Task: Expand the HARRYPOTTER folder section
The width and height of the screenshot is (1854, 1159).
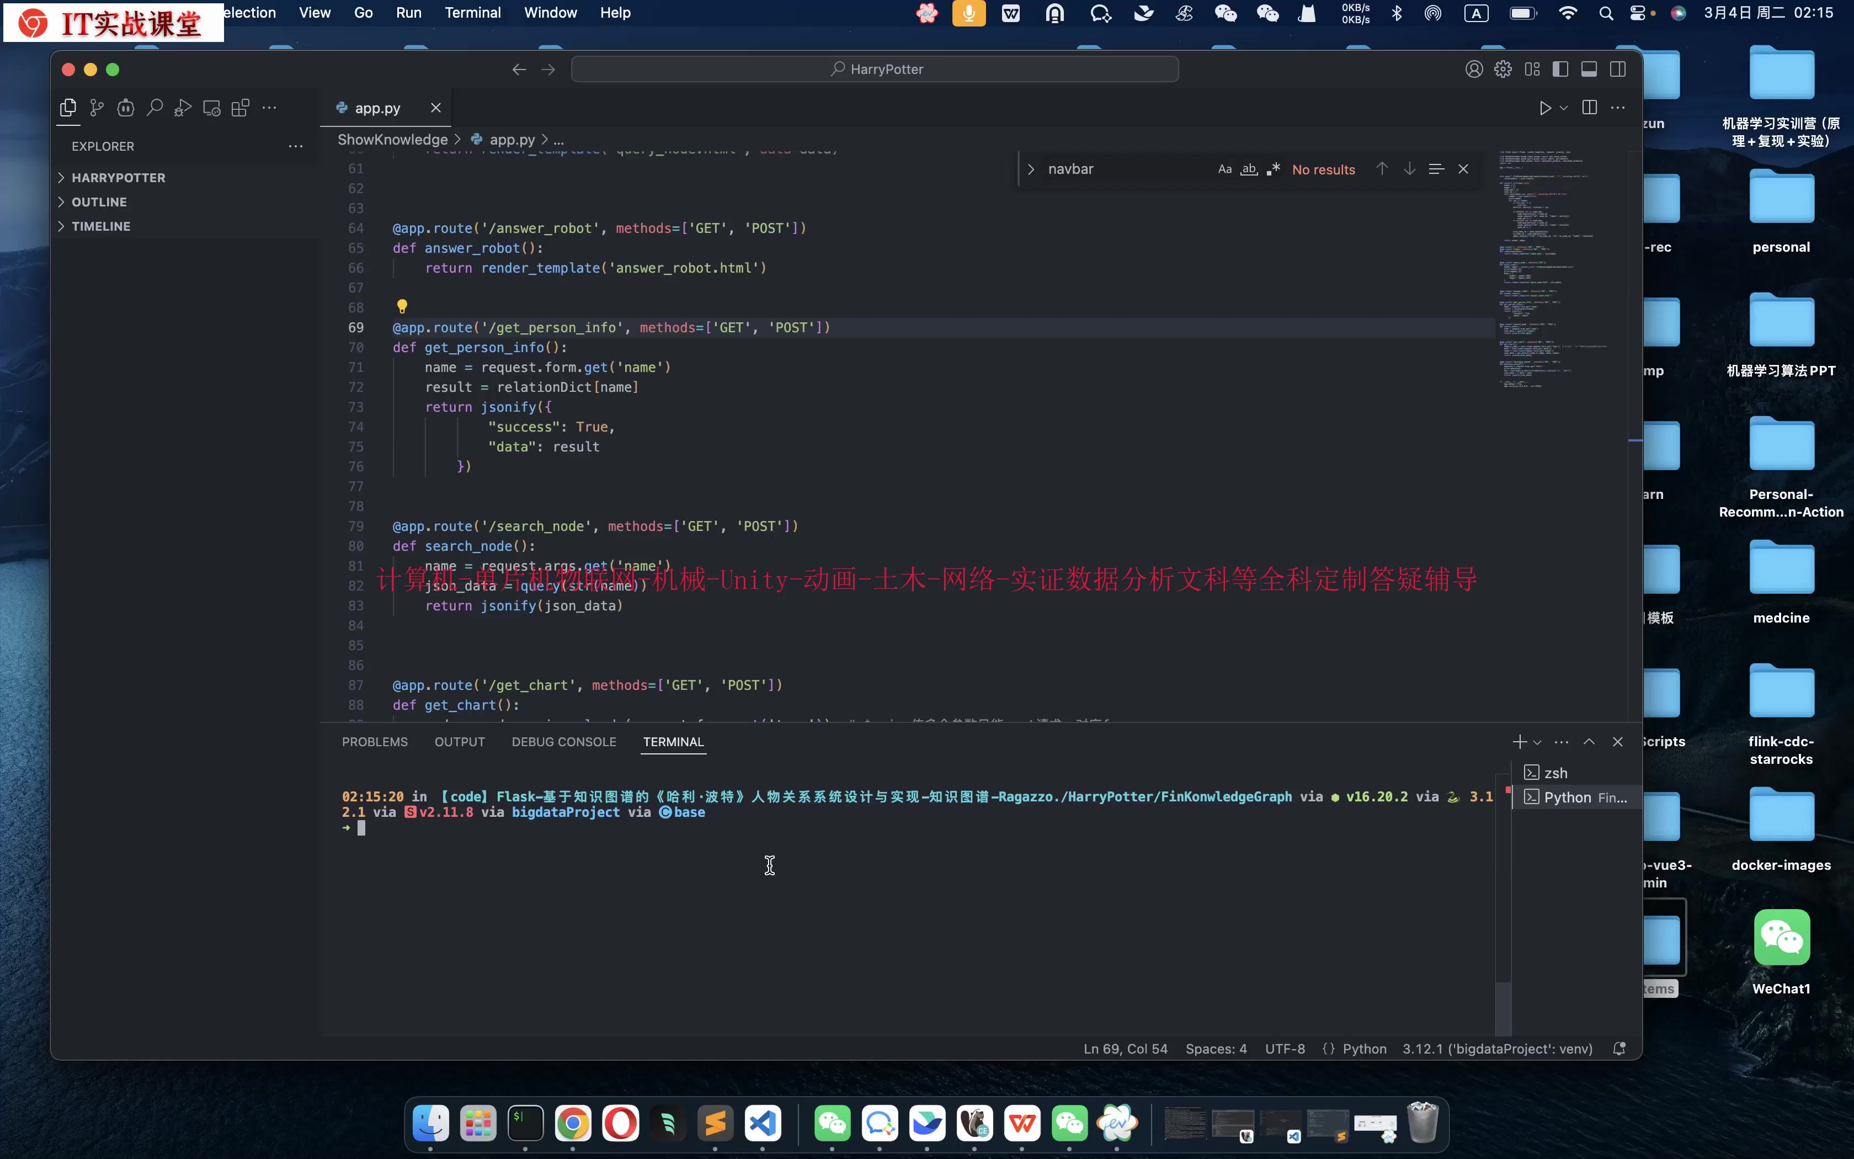Action: tap(118, 178)
